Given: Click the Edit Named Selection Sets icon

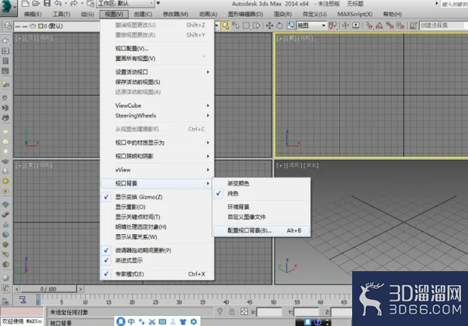Looking at the screenshot, I should (413, 25).
